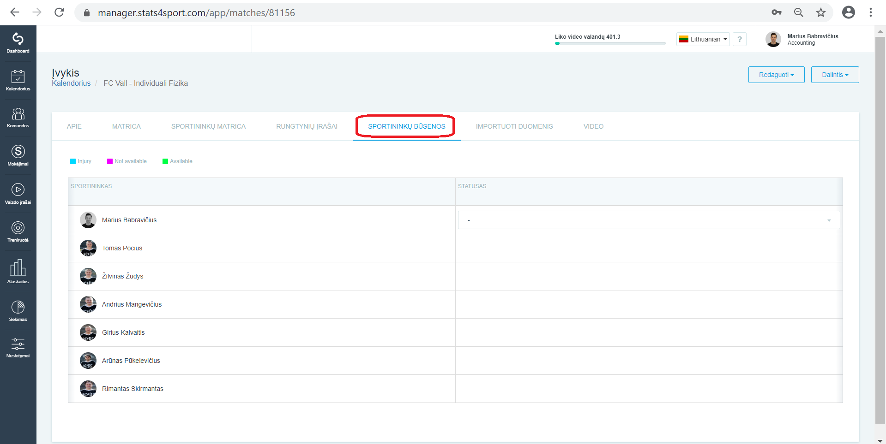The height and width of the screenshot is (444, 886).
Task: Open status dropdown for Marius Babravičius
Action: (x=649, y=220)
